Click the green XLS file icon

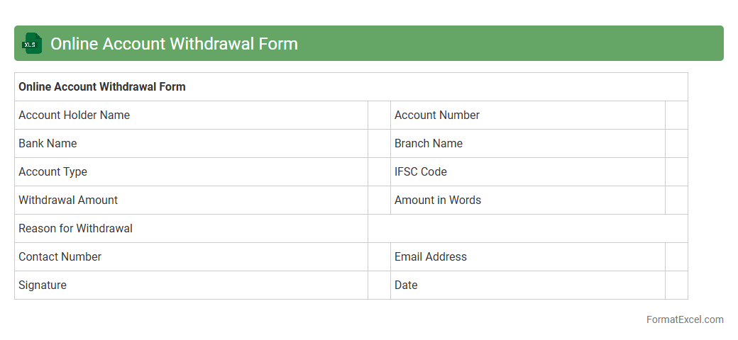pyautogui.click(x=31, y=44)
